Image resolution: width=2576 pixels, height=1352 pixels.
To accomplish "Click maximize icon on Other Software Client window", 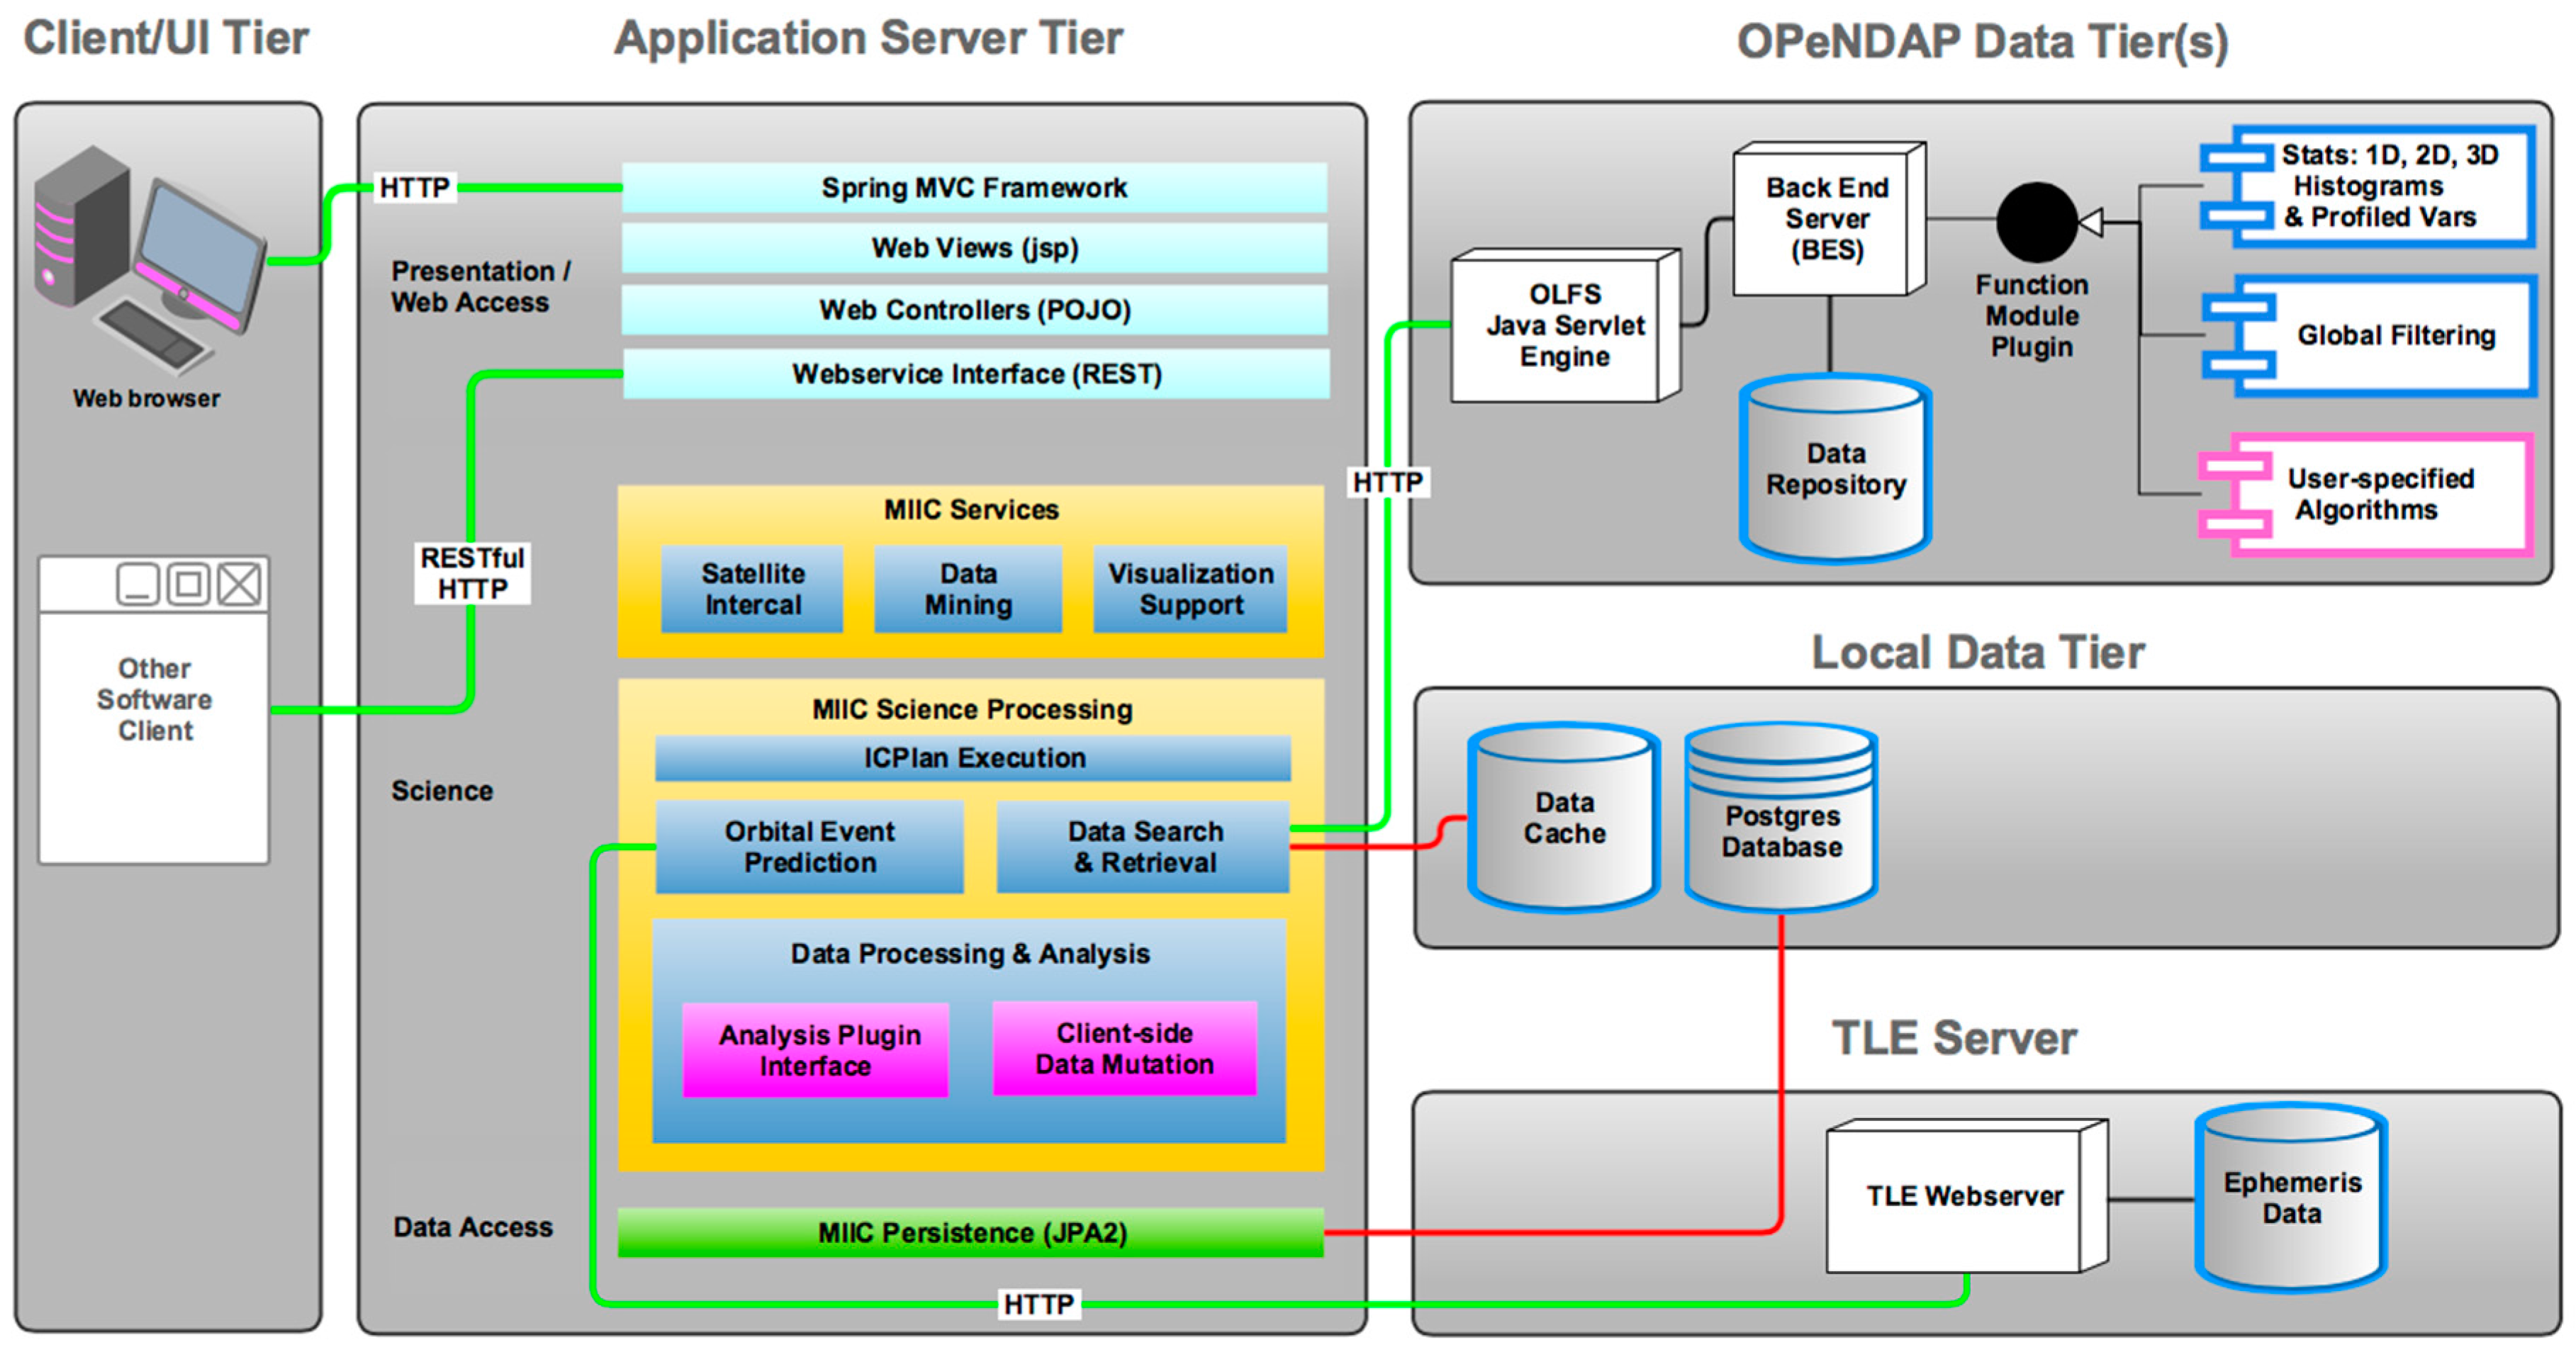I will tap(188, 585).
